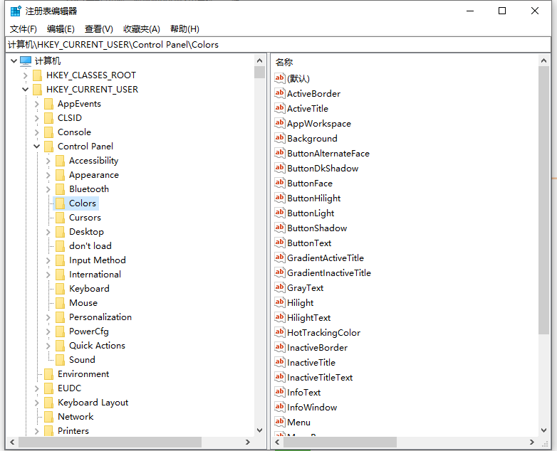Screen dimensions: 557x451
Task: Expand the HKEY_CLASSES_ROOT node
Action: (x=26, y=75)
